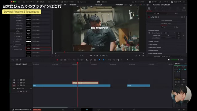Select mTrip Title 07 Tokio preset
The height and width of the screenshot is (111, 197).
click(38, 41)
